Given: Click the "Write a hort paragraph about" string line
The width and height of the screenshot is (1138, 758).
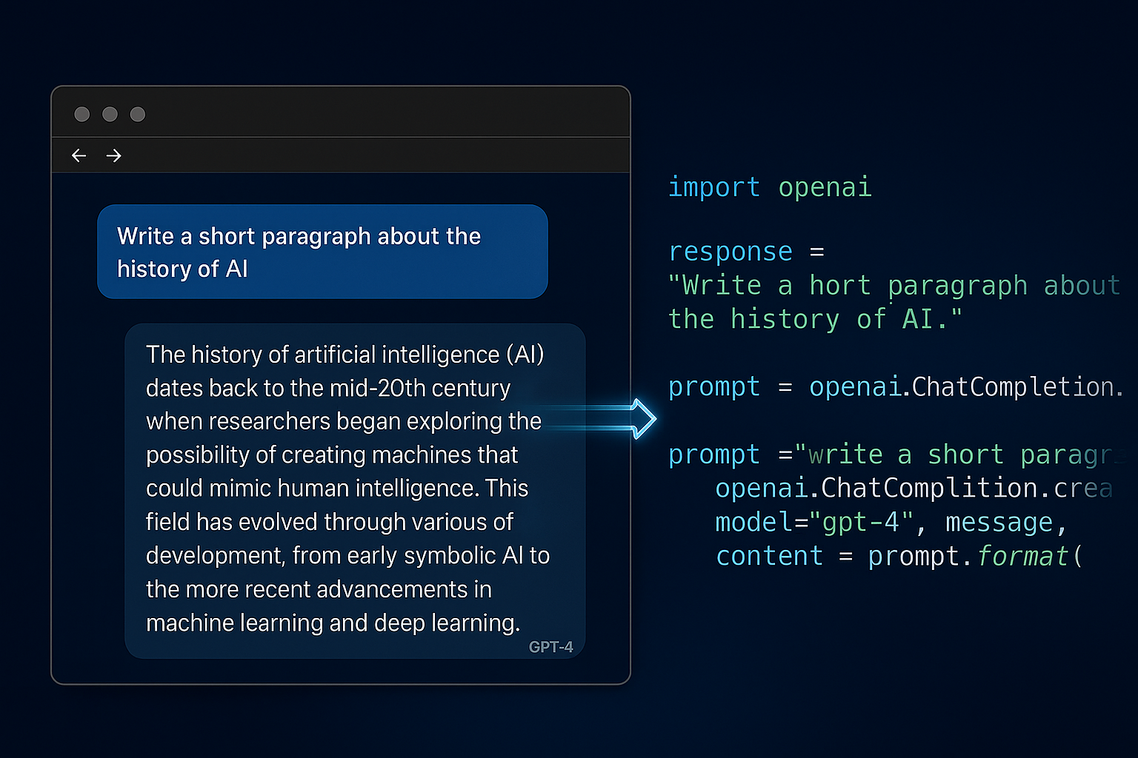Looking at the screenshot, I should [894, 286].
